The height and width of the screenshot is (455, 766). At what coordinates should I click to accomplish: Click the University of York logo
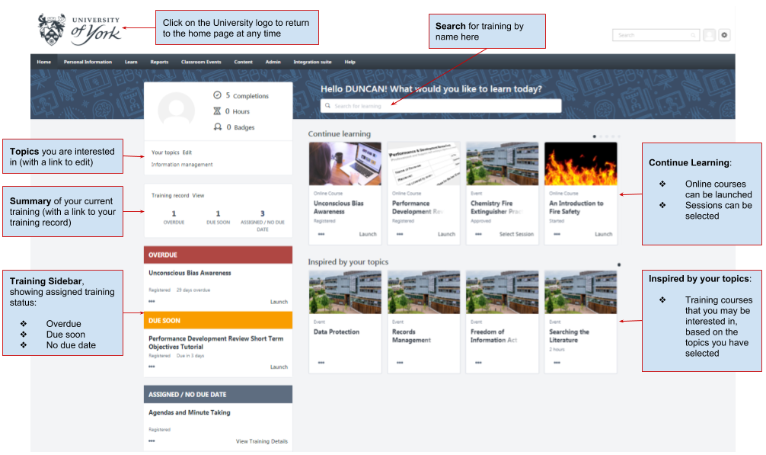79,29
